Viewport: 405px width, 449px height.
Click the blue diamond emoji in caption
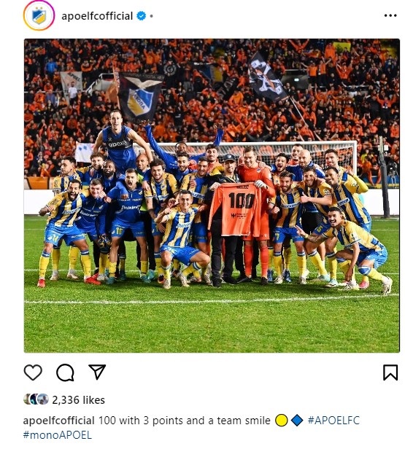(297, 421)
